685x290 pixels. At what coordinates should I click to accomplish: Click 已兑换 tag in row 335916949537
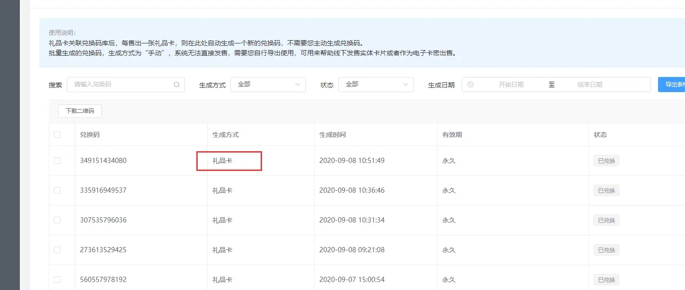click(x=606, y=190)
